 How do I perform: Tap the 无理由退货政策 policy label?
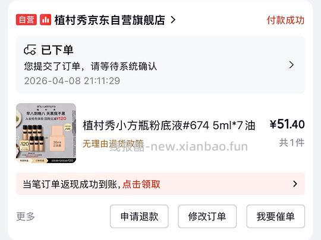coord(113,143)
